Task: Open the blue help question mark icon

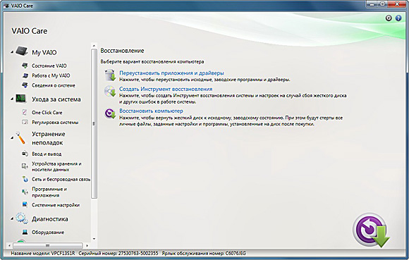Action: pos(398,18)
